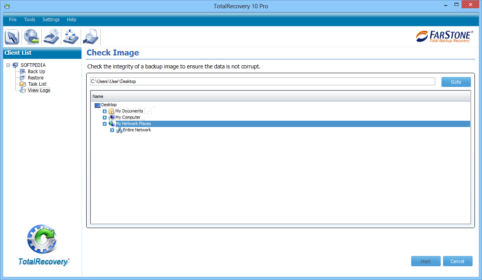Select Restore in client tree

click(x=36, y=77)
